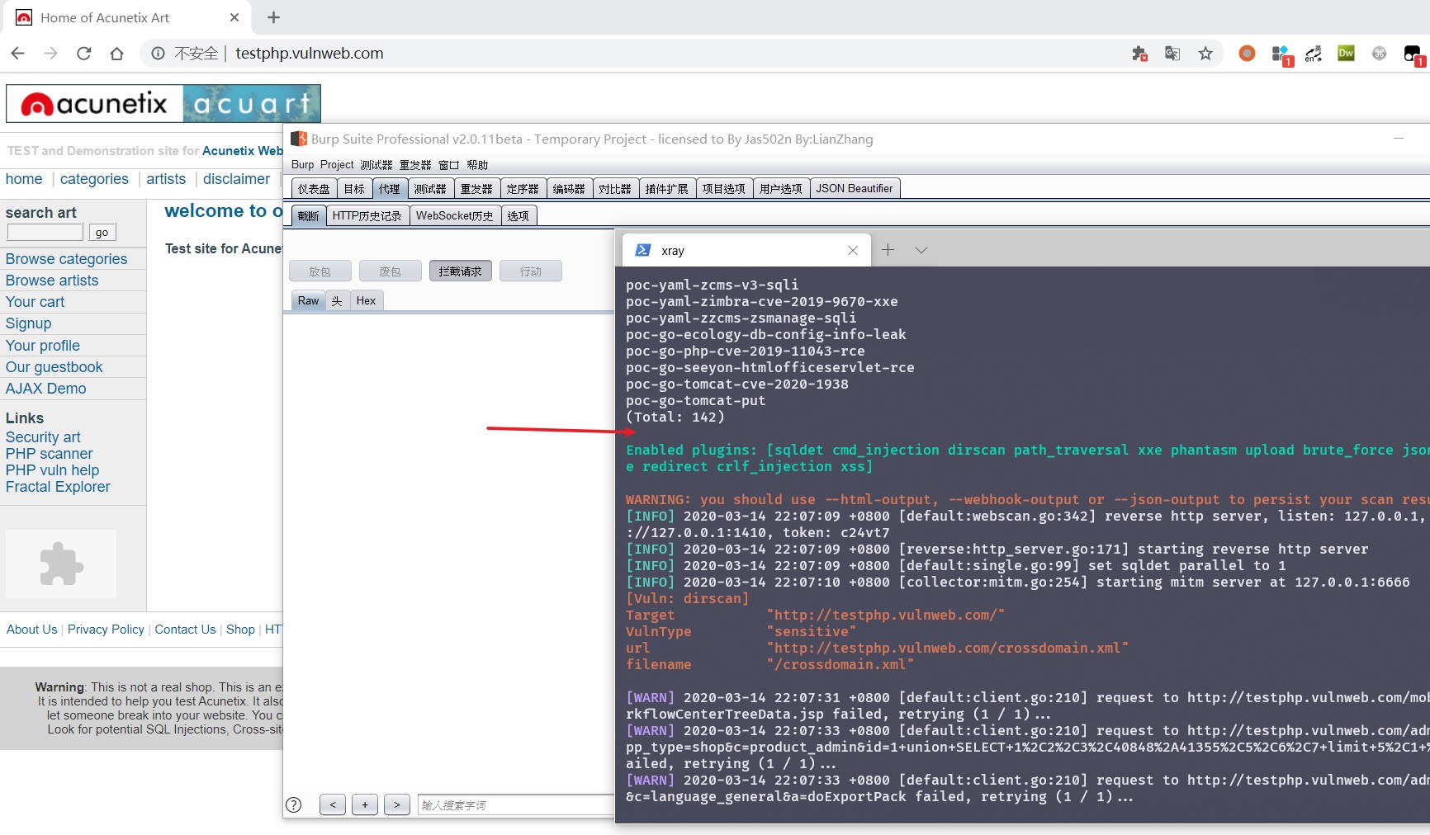Add a new terminal tab
Image resolution: width=1430 pixels, height=835 pixels.
(888, 250)
